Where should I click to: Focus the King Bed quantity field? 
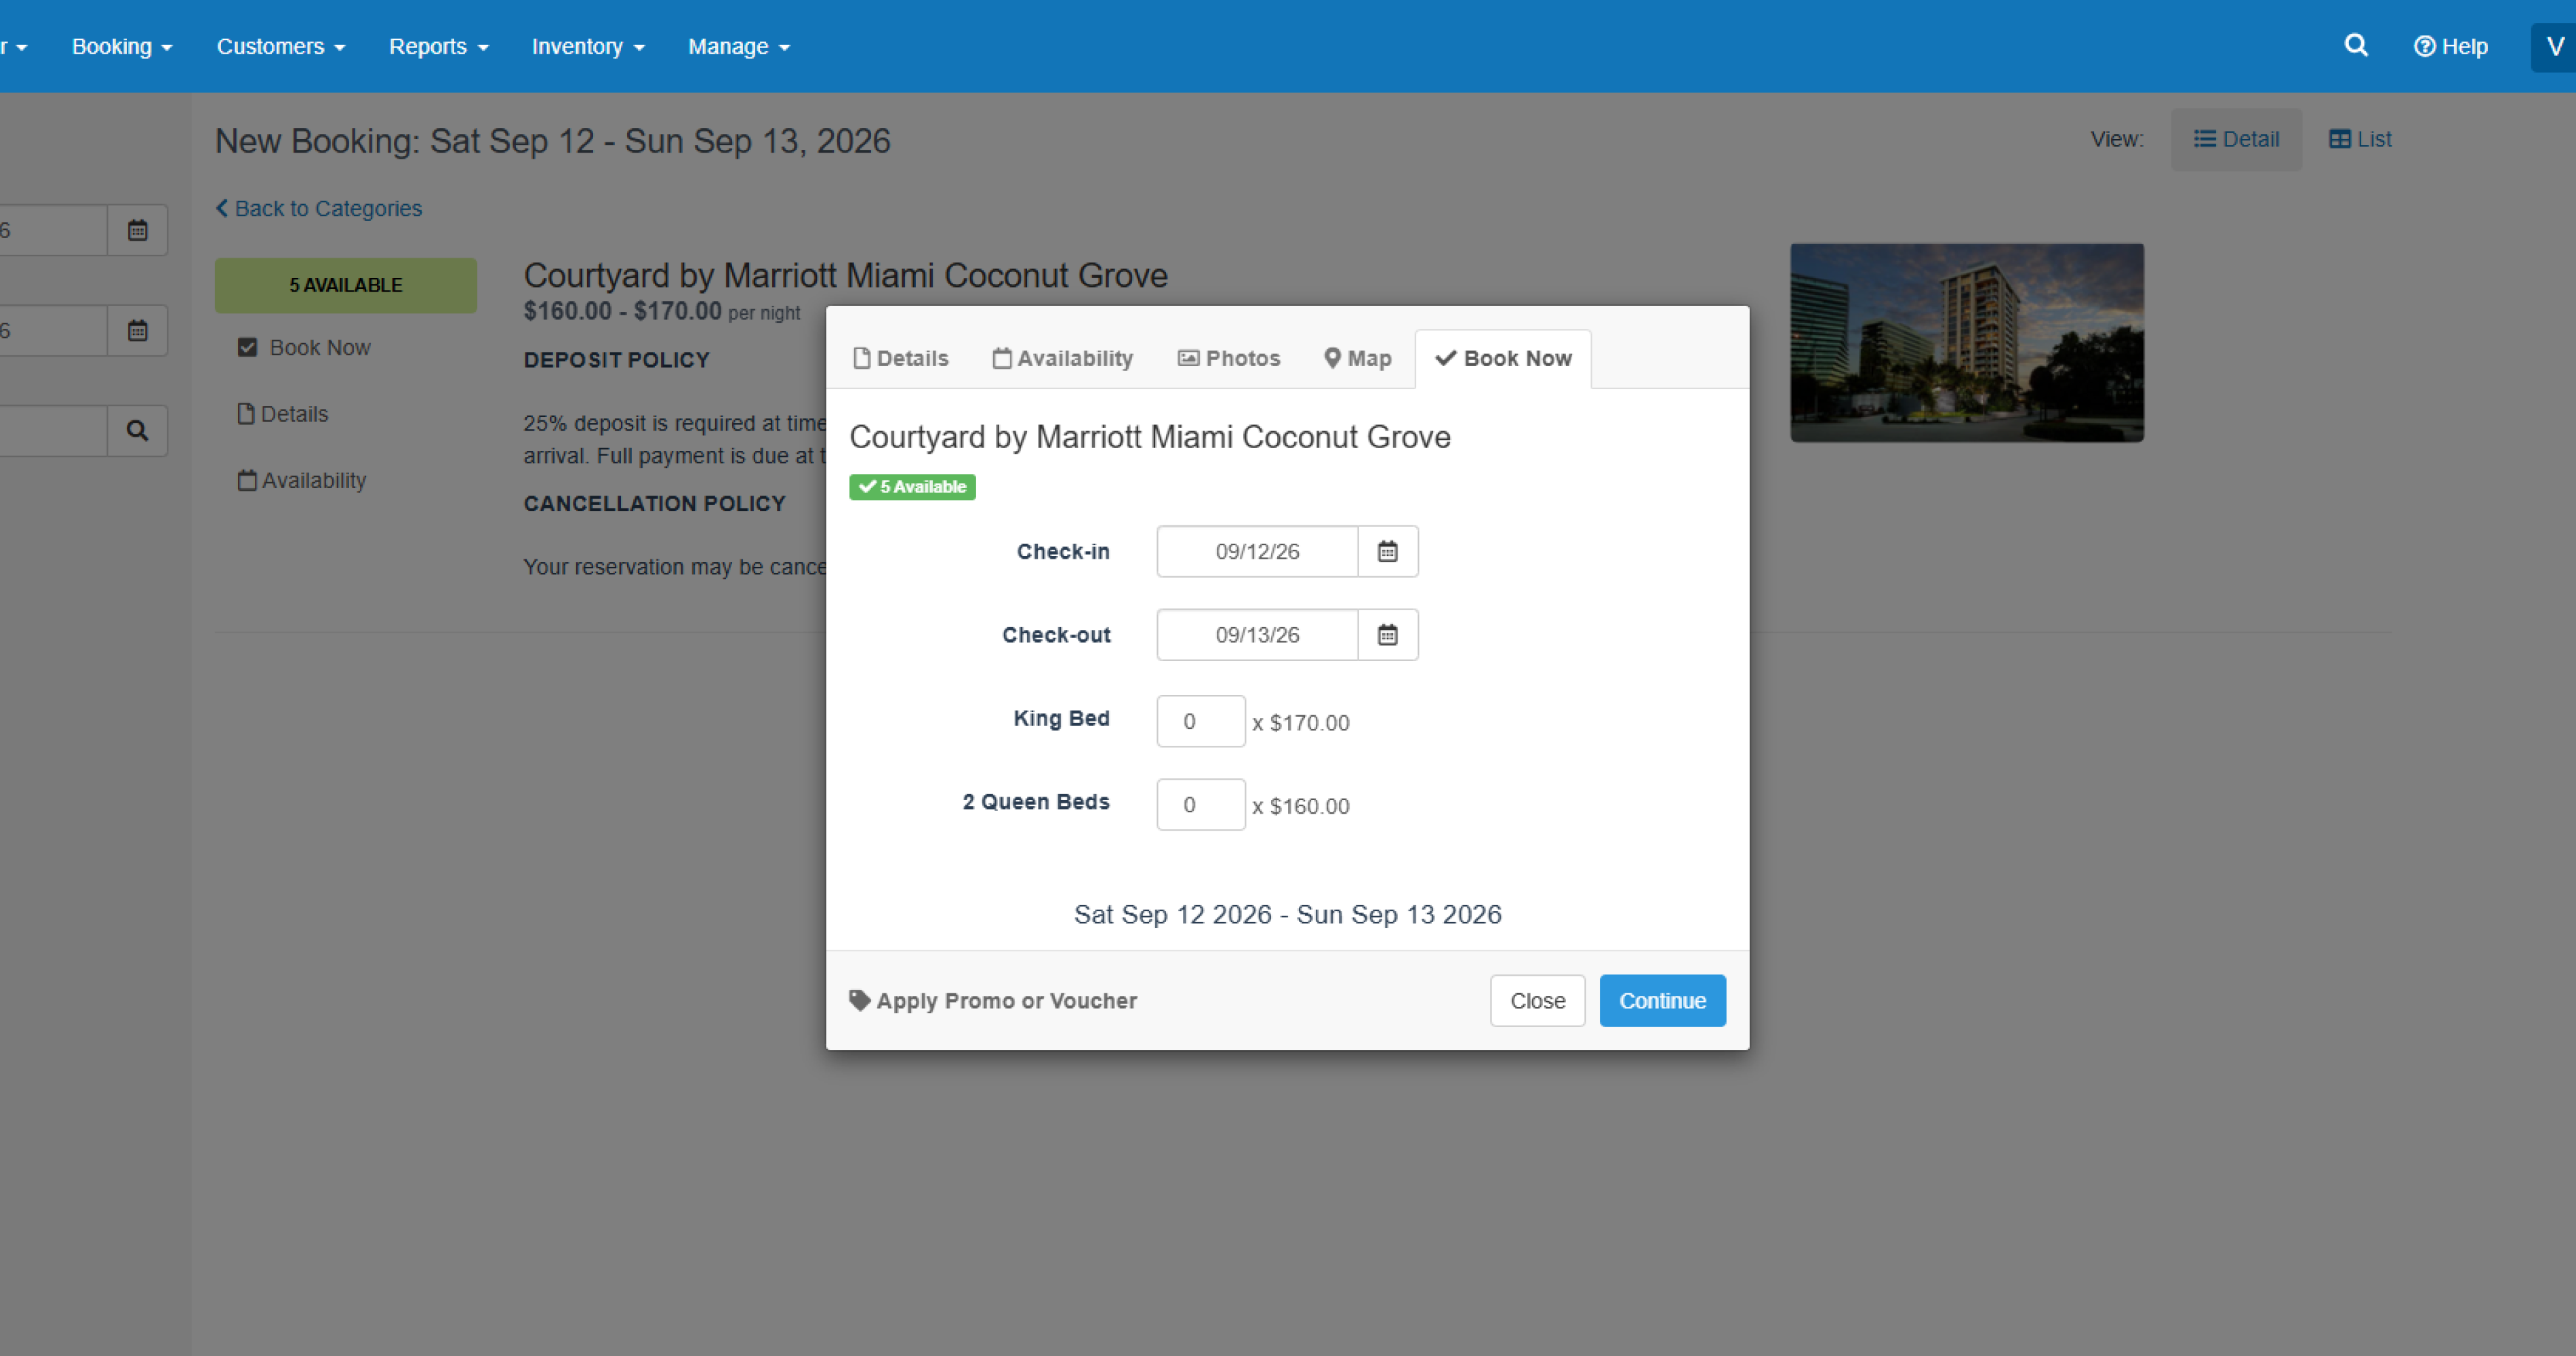point(1201,721)
